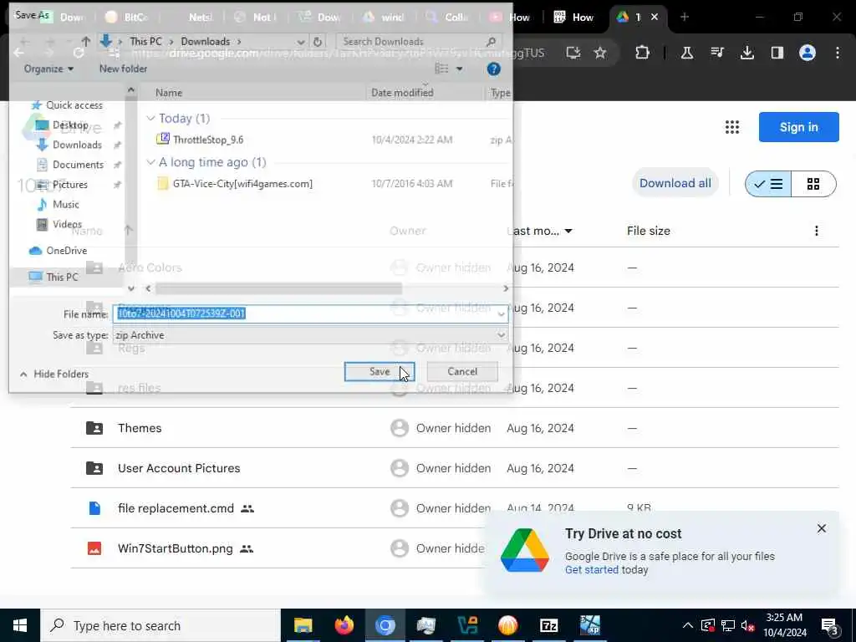This screenshot has height=642, width=856.
Task: Open the Themes folder in Drive
Action: click(140, 428)
